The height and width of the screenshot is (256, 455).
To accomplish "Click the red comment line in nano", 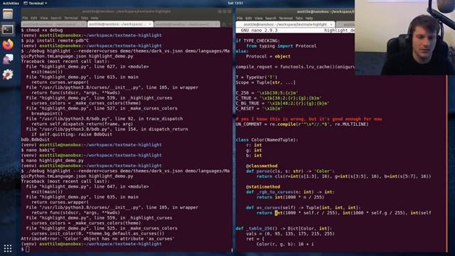I will pos(309,119).
